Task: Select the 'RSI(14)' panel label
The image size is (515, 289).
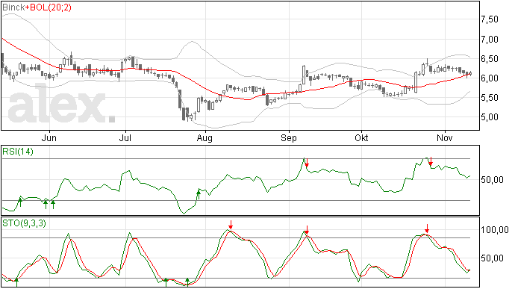Action: coord(18,152)
